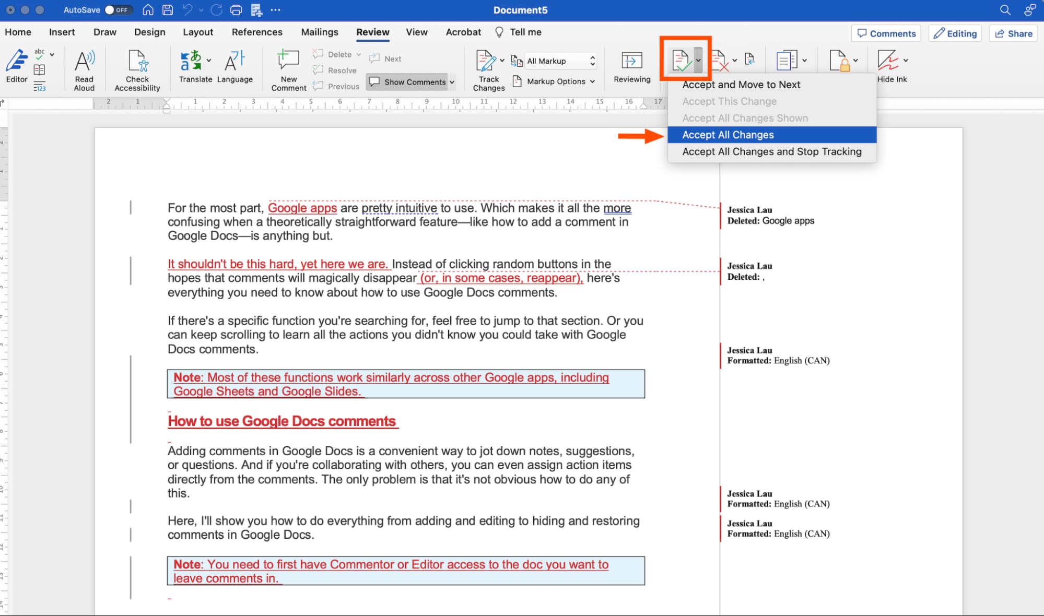Screen dimensions: 1044x616
Task: Click the Redo icon
Action: point(216,10)
